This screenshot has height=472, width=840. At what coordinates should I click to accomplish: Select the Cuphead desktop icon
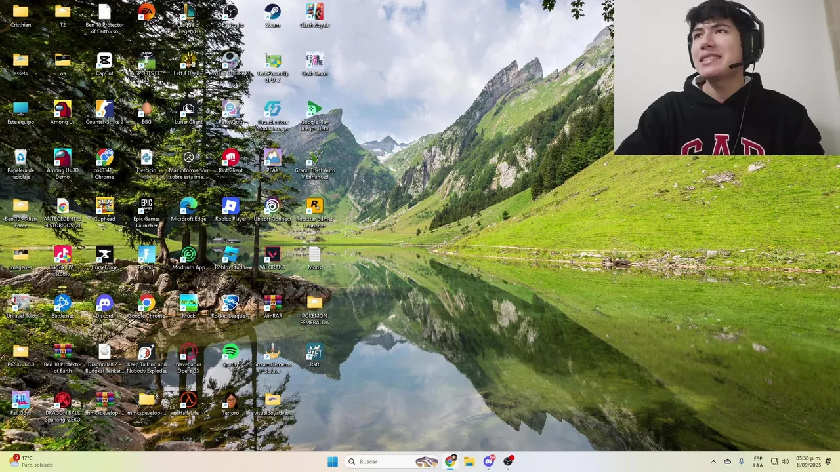click(104, 210)
